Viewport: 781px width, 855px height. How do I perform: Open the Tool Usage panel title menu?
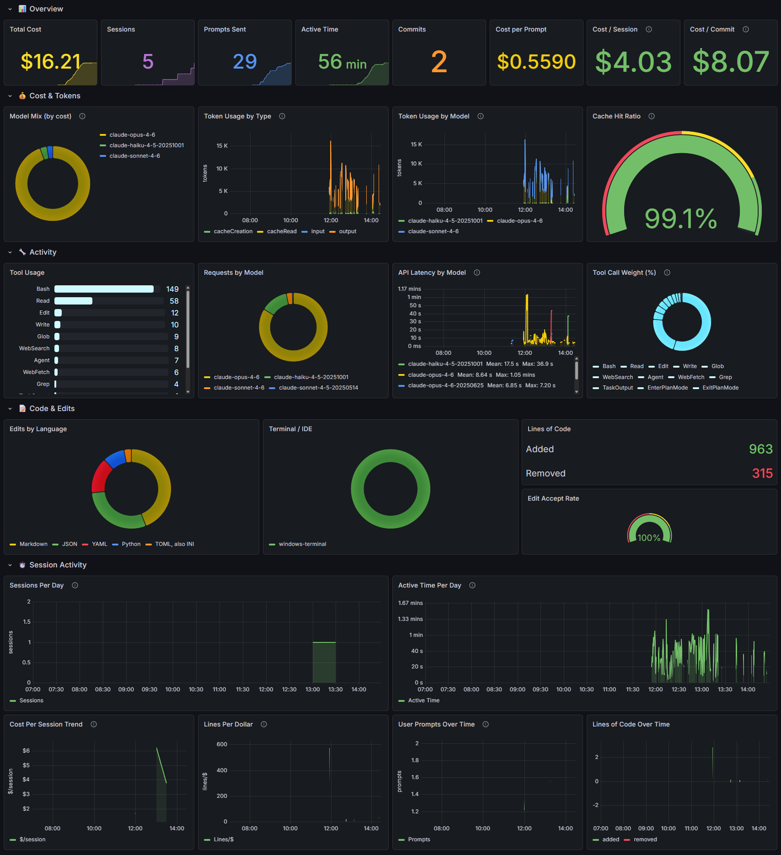[x=26, y=273]
